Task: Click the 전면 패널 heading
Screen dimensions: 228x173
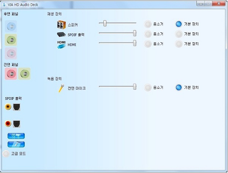Action: coord(11,64)
